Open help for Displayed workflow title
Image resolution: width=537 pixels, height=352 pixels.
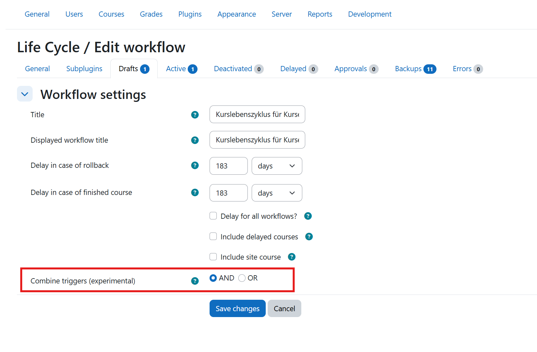point(195,140)
